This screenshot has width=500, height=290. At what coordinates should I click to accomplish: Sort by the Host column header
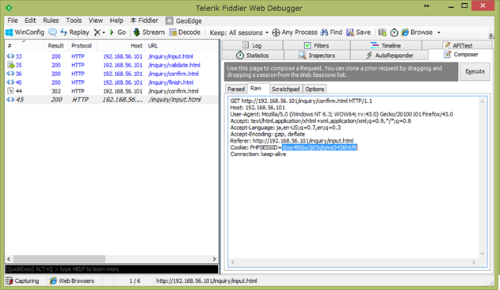120,46
